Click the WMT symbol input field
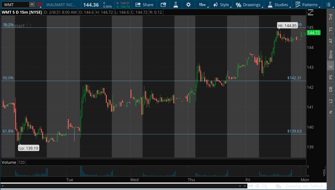Screen dimensions: 335x190 pos(15,4)
